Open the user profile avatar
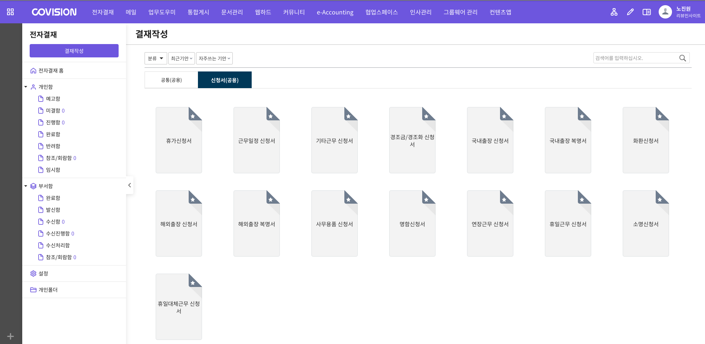Screen dimensions: 705x344 tap(665, 12)
